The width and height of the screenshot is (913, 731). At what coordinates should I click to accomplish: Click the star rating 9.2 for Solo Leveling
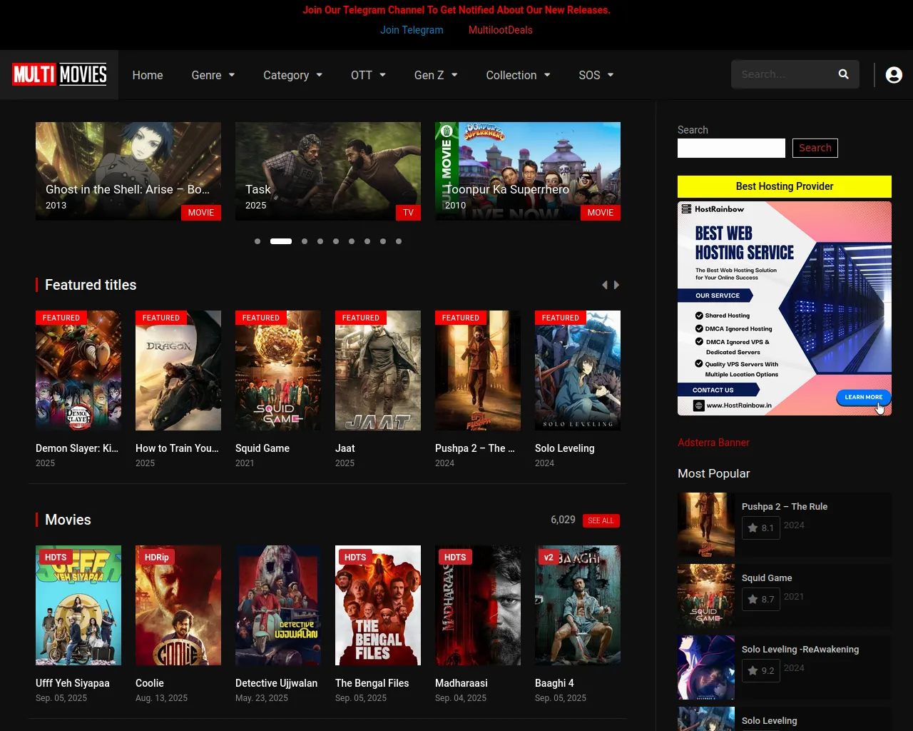click(x=760, y=671)
